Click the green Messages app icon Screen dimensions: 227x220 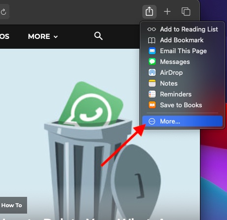[x=152, y=62]
